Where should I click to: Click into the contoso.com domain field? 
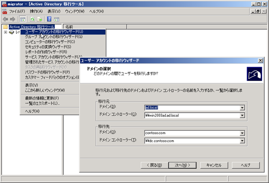point(192,133)
